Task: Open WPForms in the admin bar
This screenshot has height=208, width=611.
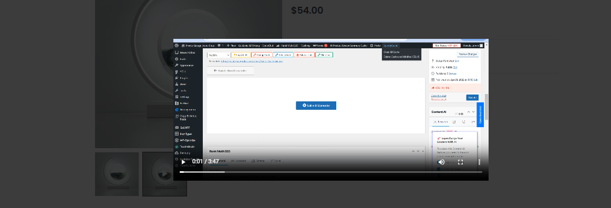Action: point(320,46)
